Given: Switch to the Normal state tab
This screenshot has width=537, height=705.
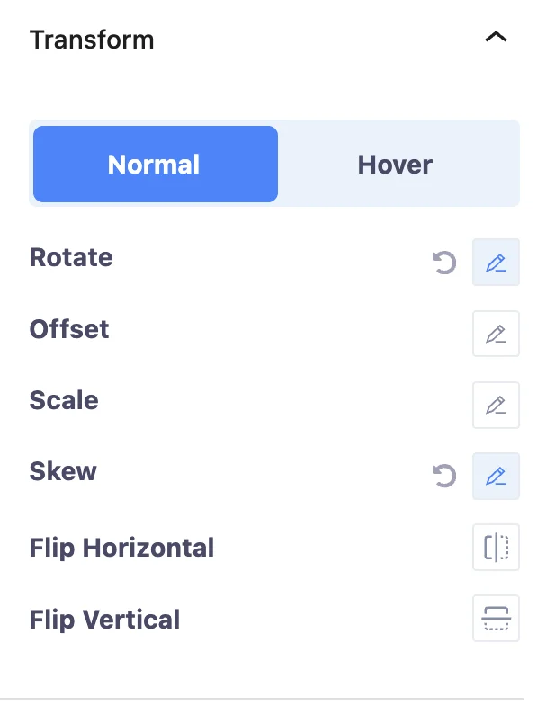Looking at the screenshot, I should click(x=156, y=164).
